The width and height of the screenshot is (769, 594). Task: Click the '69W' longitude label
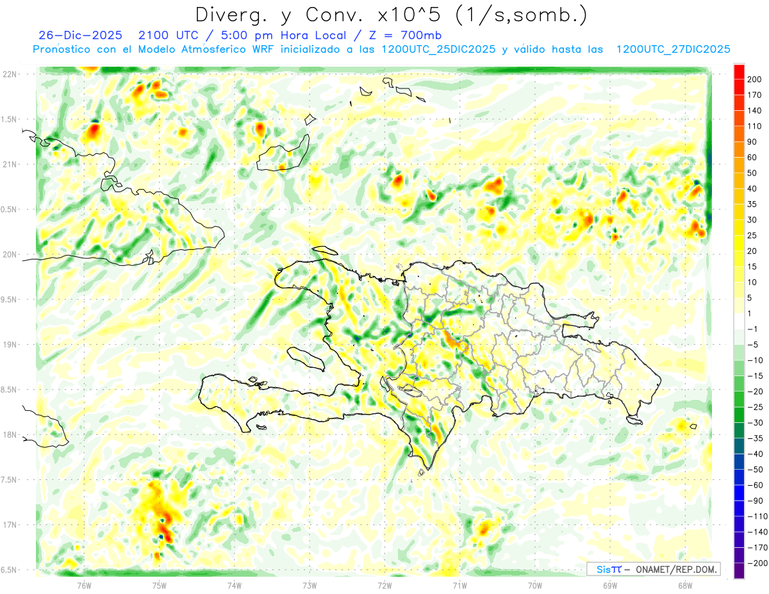[609, 584]
